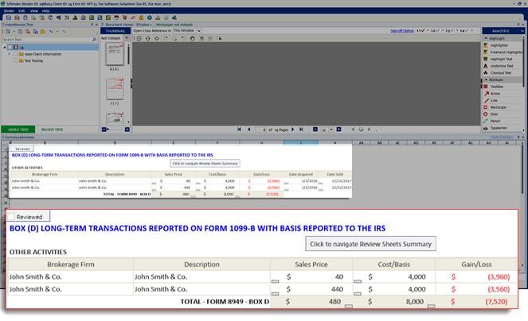Open the View menu
Image resolution: width=528 pixels, height=321 pixels.
pyautogui.click(x=34, y=11)
